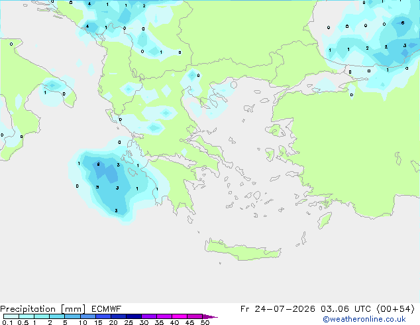Screen dimensions: 420x325
Task: Click the '0.1' legend scale label
Action: tap(7, 322)
